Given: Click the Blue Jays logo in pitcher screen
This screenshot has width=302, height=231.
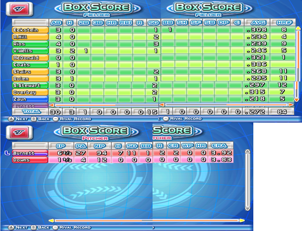Looking at the screenshot, I should 19,132.
